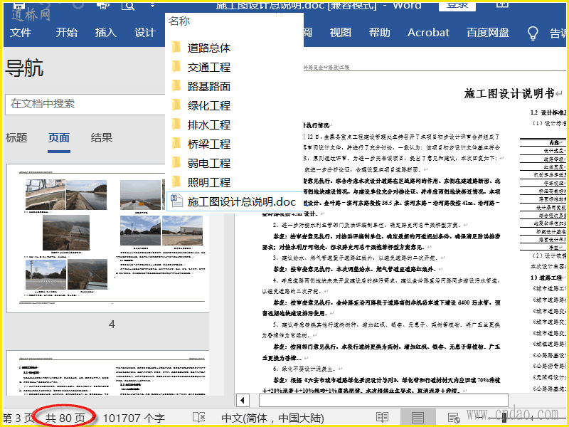Open the 帮助 ribbon tab
Image resolution: width=569 pixels, height=427 pixels.
[x=379, y=33]
